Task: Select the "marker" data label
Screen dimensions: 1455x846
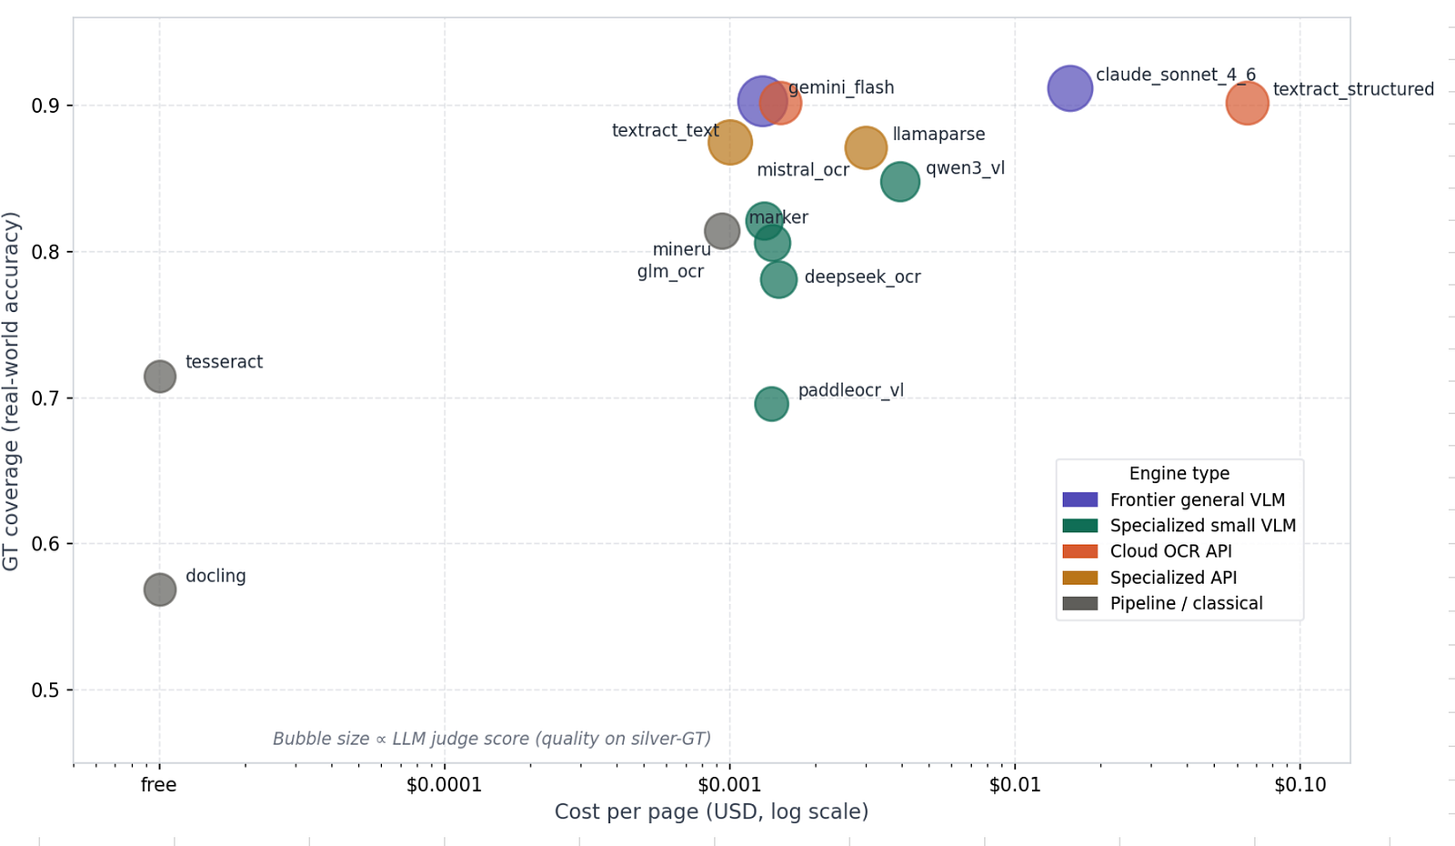Action: (778, 217)
